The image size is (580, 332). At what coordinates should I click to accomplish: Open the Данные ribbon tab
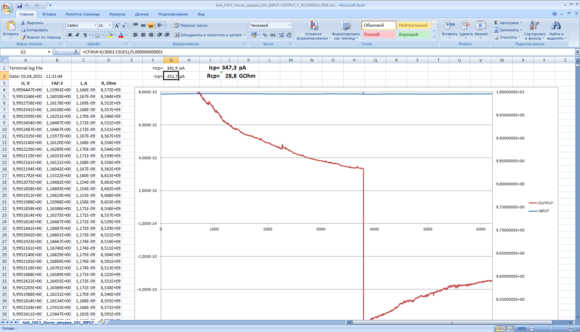pyautogui.click(x=142, y=14)
